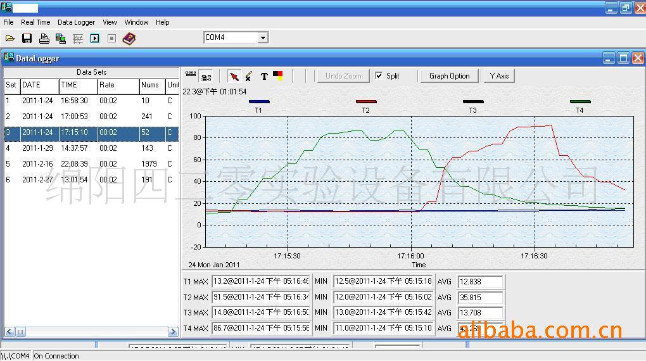Image resolution: width=646 pixels, height=361 pixels.
Task: Minimize the DataLogger child window
Action: coord(609,58)
